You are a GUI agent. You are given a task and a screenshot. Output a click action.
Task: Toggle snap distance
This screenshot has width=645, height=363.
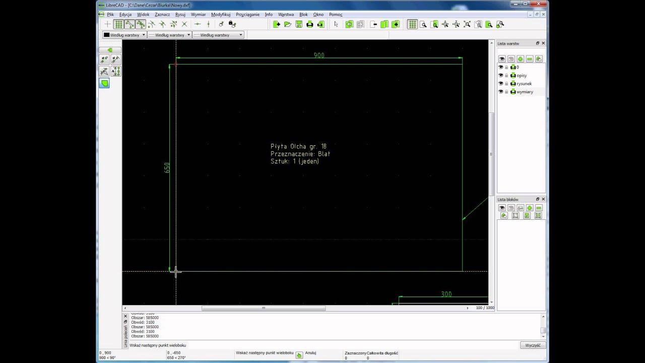[173, 24]
